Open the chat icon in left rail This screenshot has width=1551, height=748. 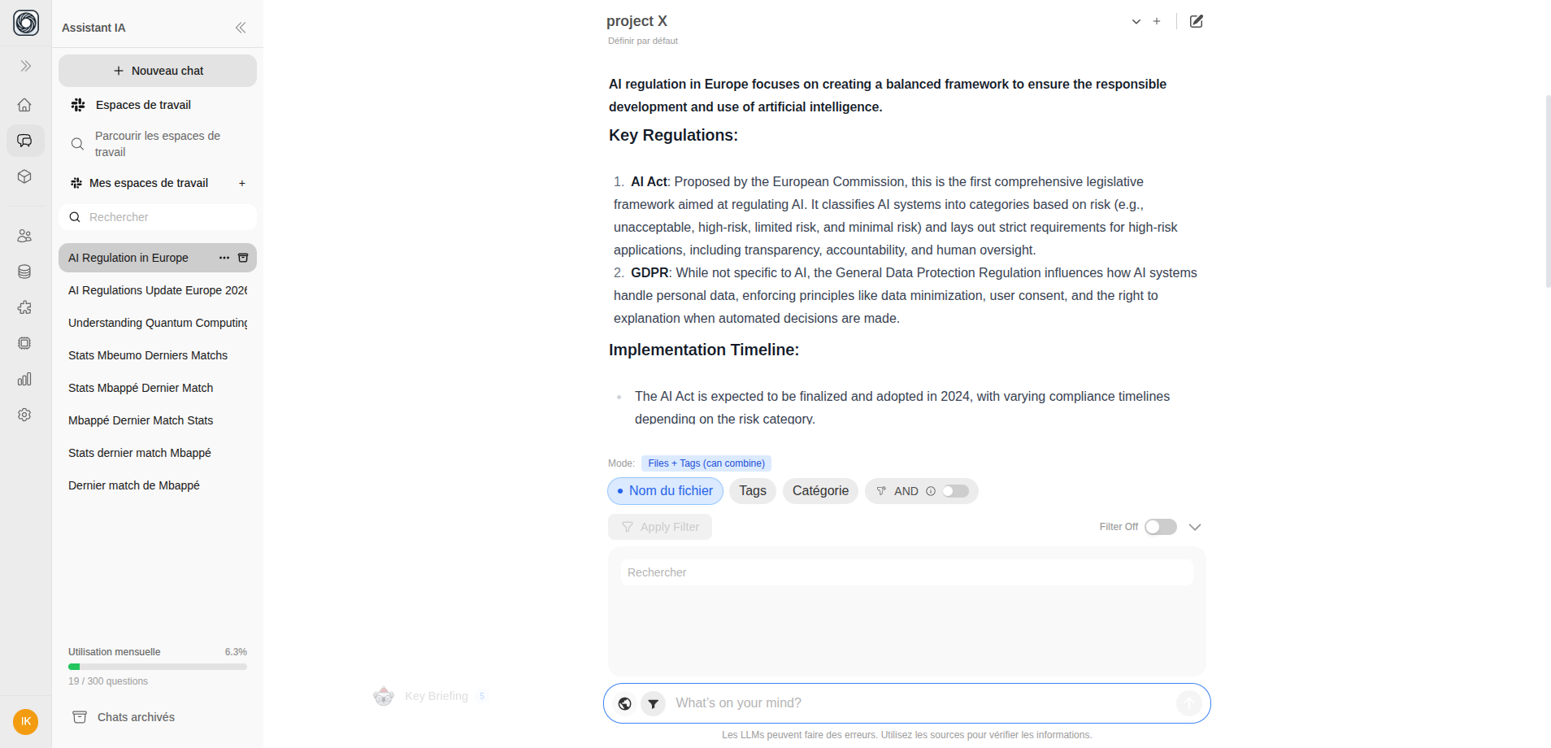pos(24,141)
